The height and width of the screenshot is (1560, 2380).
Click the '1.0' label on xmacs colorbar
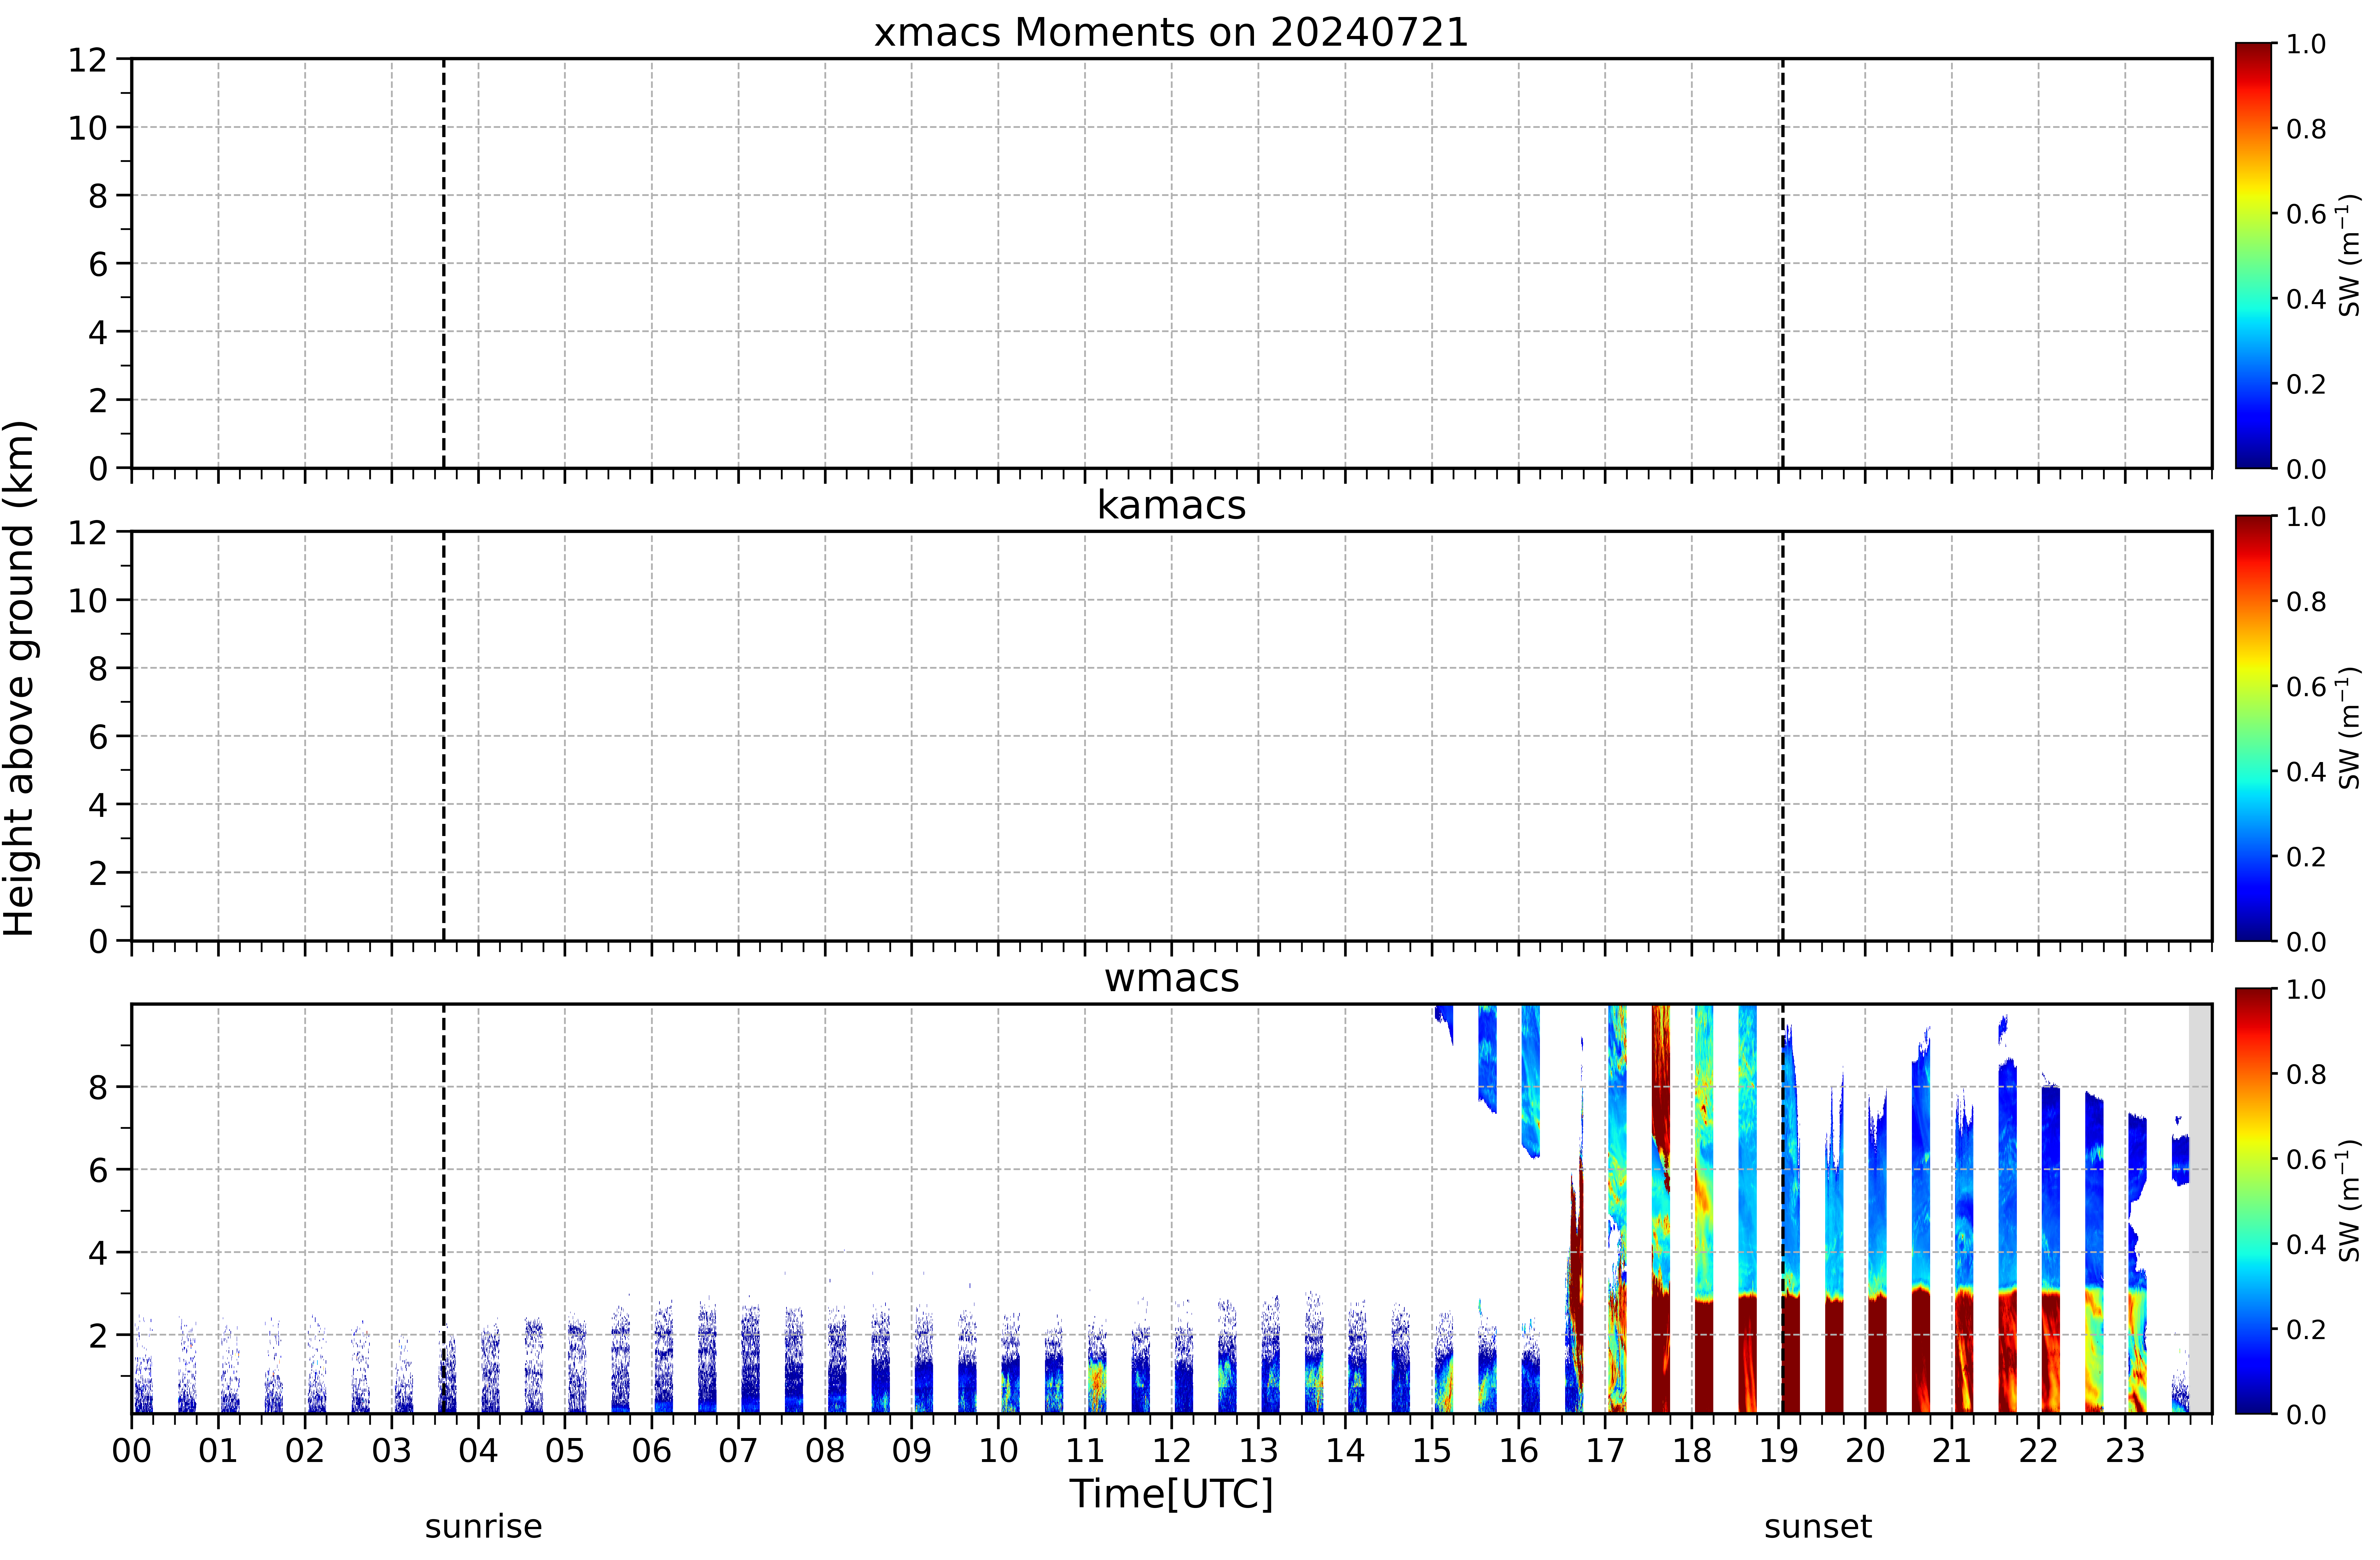(x=2306, y=44)
